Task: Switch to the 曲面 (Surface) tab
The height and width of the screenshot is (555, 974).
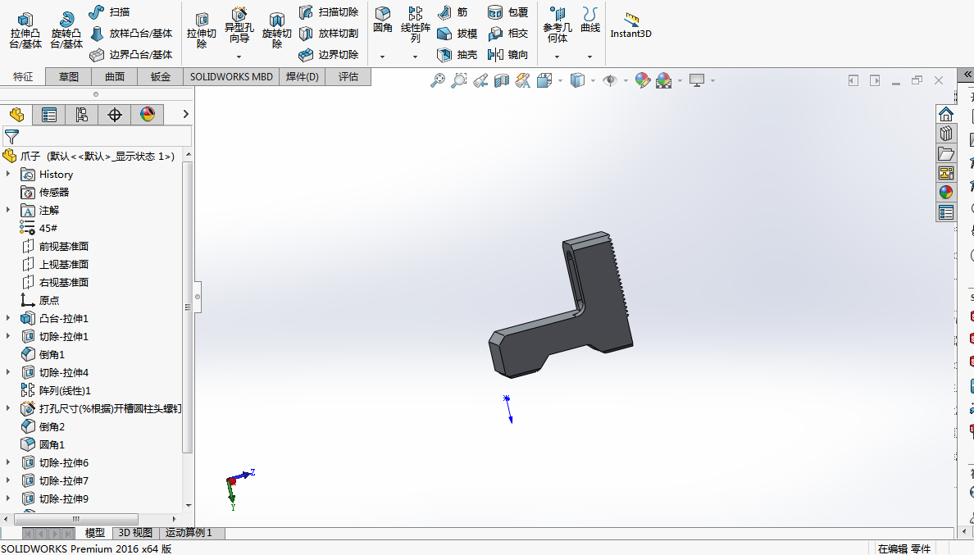Action: click(114, 76)
